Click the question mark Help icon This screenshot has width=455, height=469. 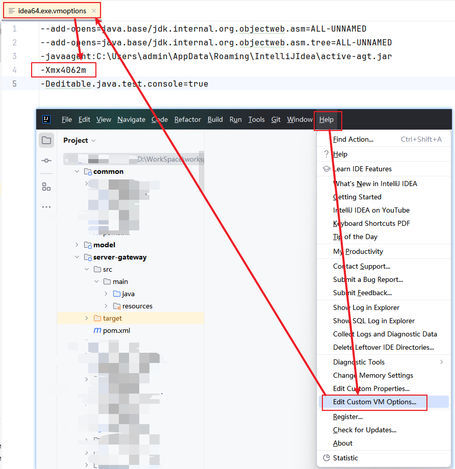pyautogui.click(x=326, y=154)
